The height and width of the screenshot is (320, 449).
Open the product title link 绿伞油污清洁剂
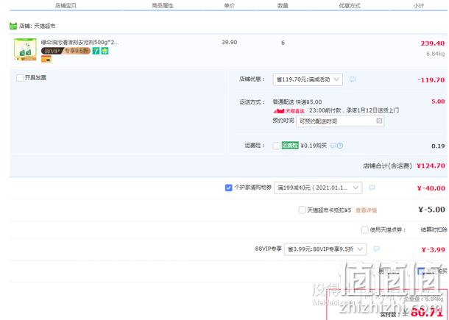(x=79, y=43)
